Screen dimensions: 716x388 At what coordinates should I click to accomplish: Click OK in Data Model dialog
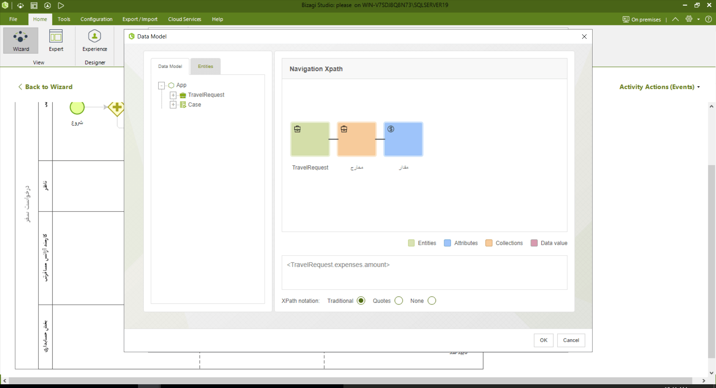click(x=544, y=340)
